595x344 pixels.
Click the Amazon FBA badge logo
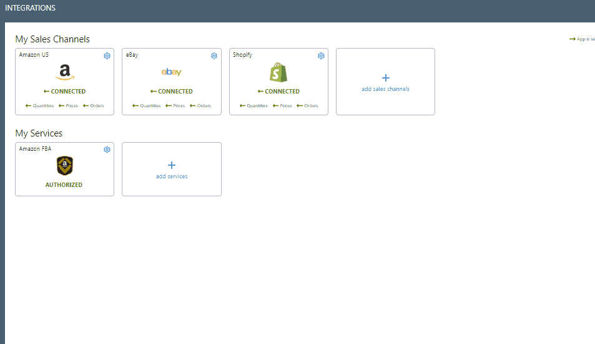click(64, 166)
